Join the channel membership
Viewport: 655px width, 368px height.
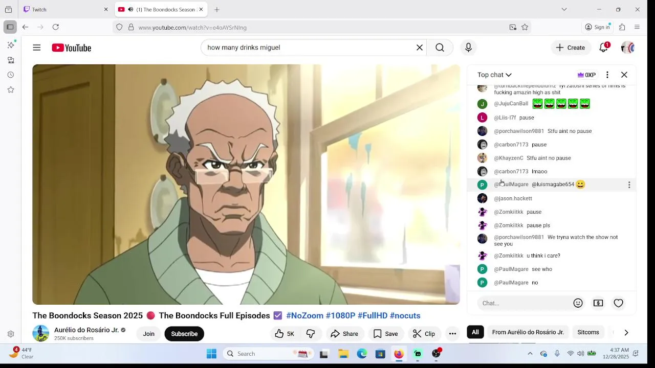point(148,334)
